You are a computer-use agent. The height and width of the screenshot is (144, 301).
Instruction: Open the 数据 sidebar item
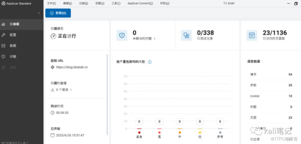[x=22, y=46]
